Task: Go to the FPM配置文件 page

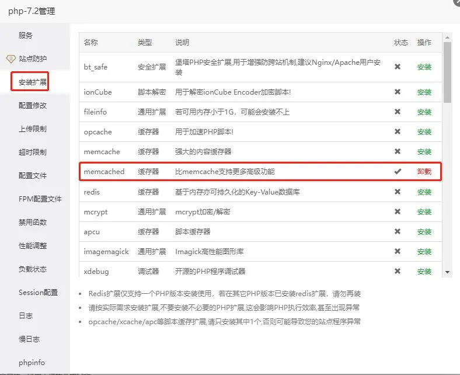Action: pos(40,199)
